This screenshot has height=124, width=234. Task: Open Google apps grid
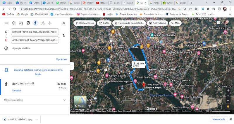coord(218,23)
